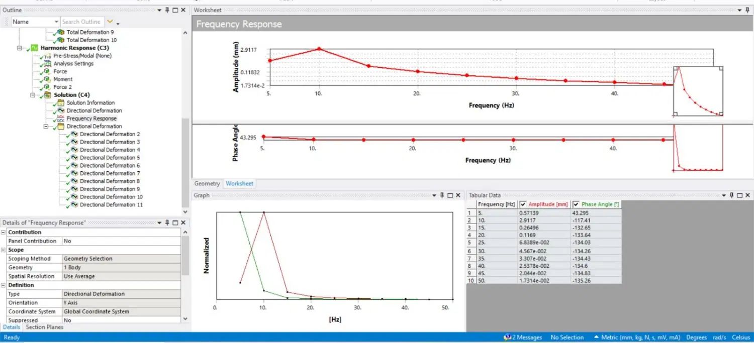Collapse the Directional Deformation folder branch
754x343 pixels.
(x=46, y=126)
